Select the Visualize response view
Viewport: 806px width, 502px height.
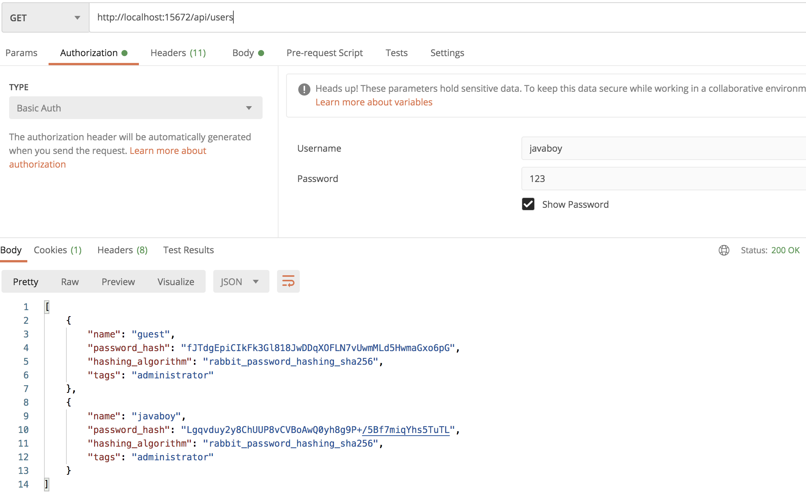pos(176,282)
